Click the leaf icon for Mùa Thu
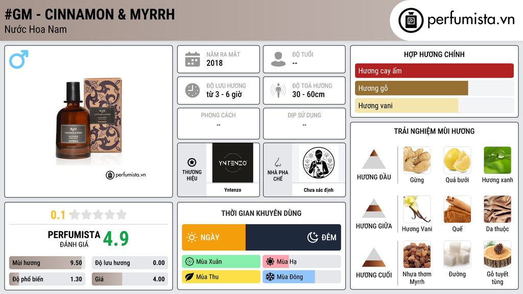Screen dimensions: 523x294 tap(189, 277)
